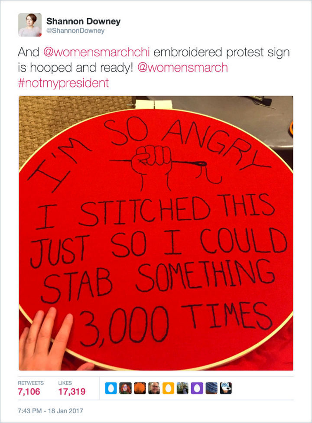Open the 7:43 PM - 18 Jan 2017 timestamp

click(50, 410)
